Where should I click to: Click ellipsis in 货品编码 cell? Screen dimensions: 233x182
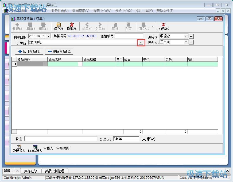click(x=45, y=64)
